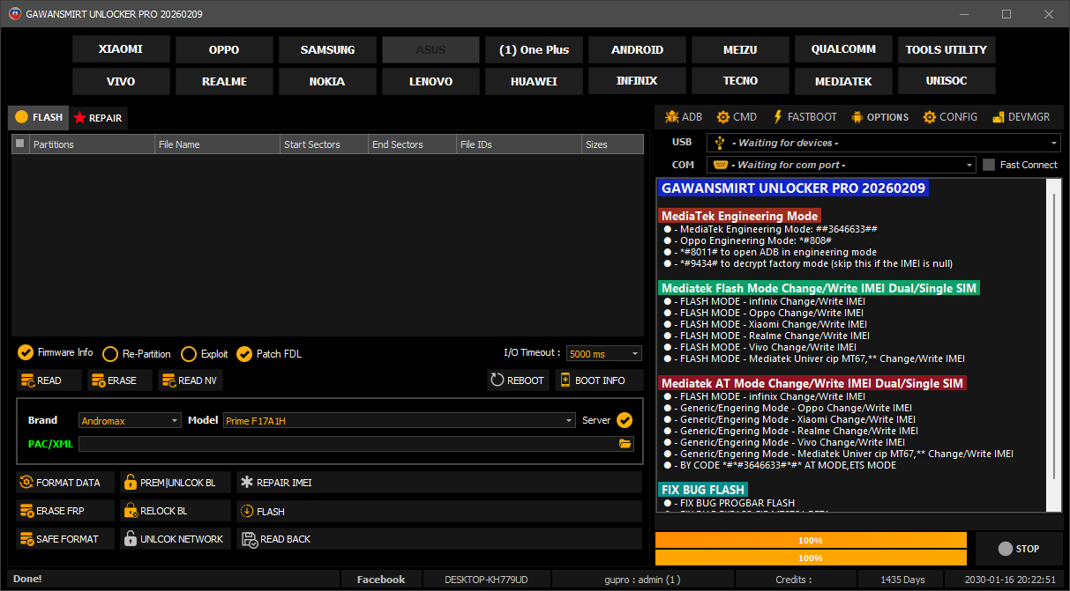Click the upper orange progress bar

click(x=811, y=540)
